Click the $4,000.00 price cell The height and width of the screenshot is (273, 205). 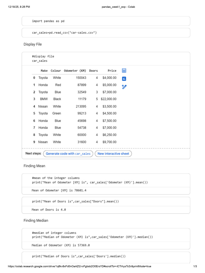(109, 78)
